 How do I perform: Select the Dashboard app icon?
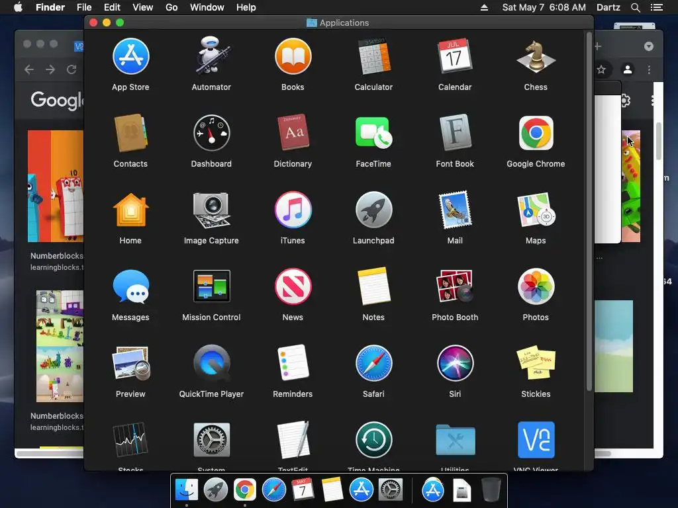click(211, 133)
